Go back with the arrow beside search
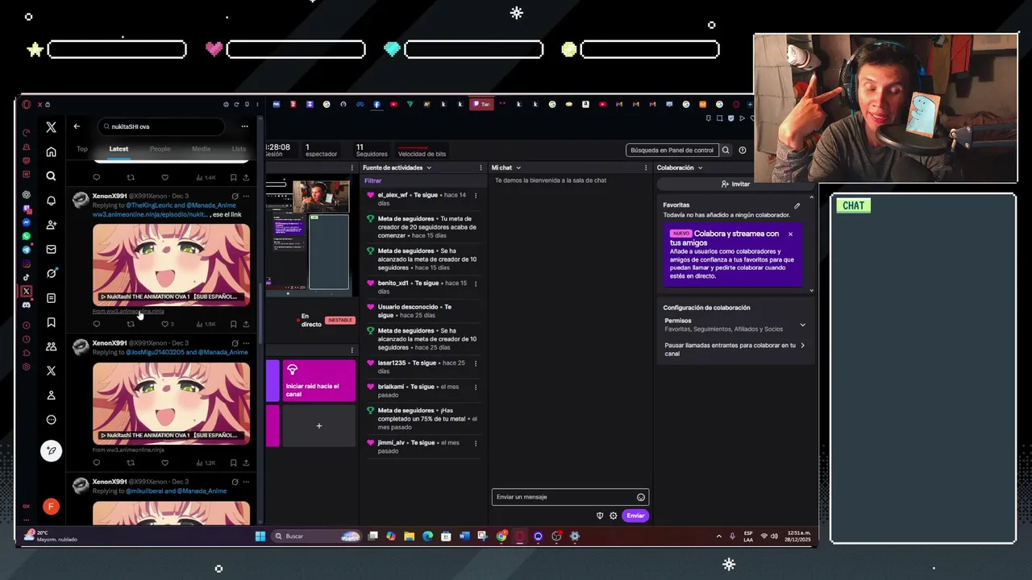Viewport: 1032px width, 580px height. click(77, 126)
